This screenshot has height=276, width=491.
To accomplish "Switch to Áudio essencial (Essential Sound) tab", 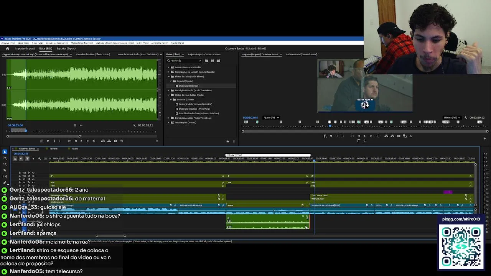I will pos(302,54).
